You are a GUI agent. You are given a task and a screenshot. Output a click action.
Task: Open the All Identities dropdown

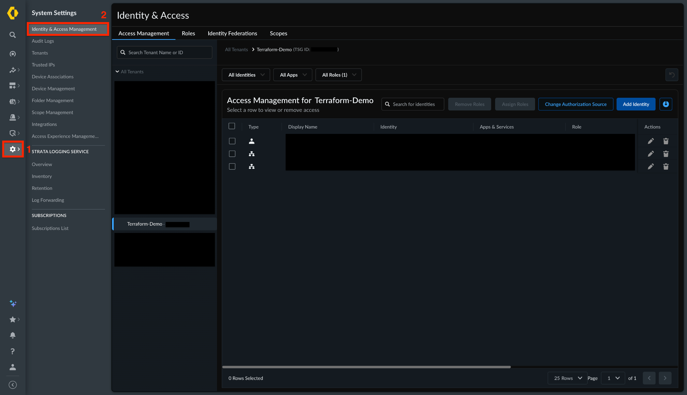246,75
